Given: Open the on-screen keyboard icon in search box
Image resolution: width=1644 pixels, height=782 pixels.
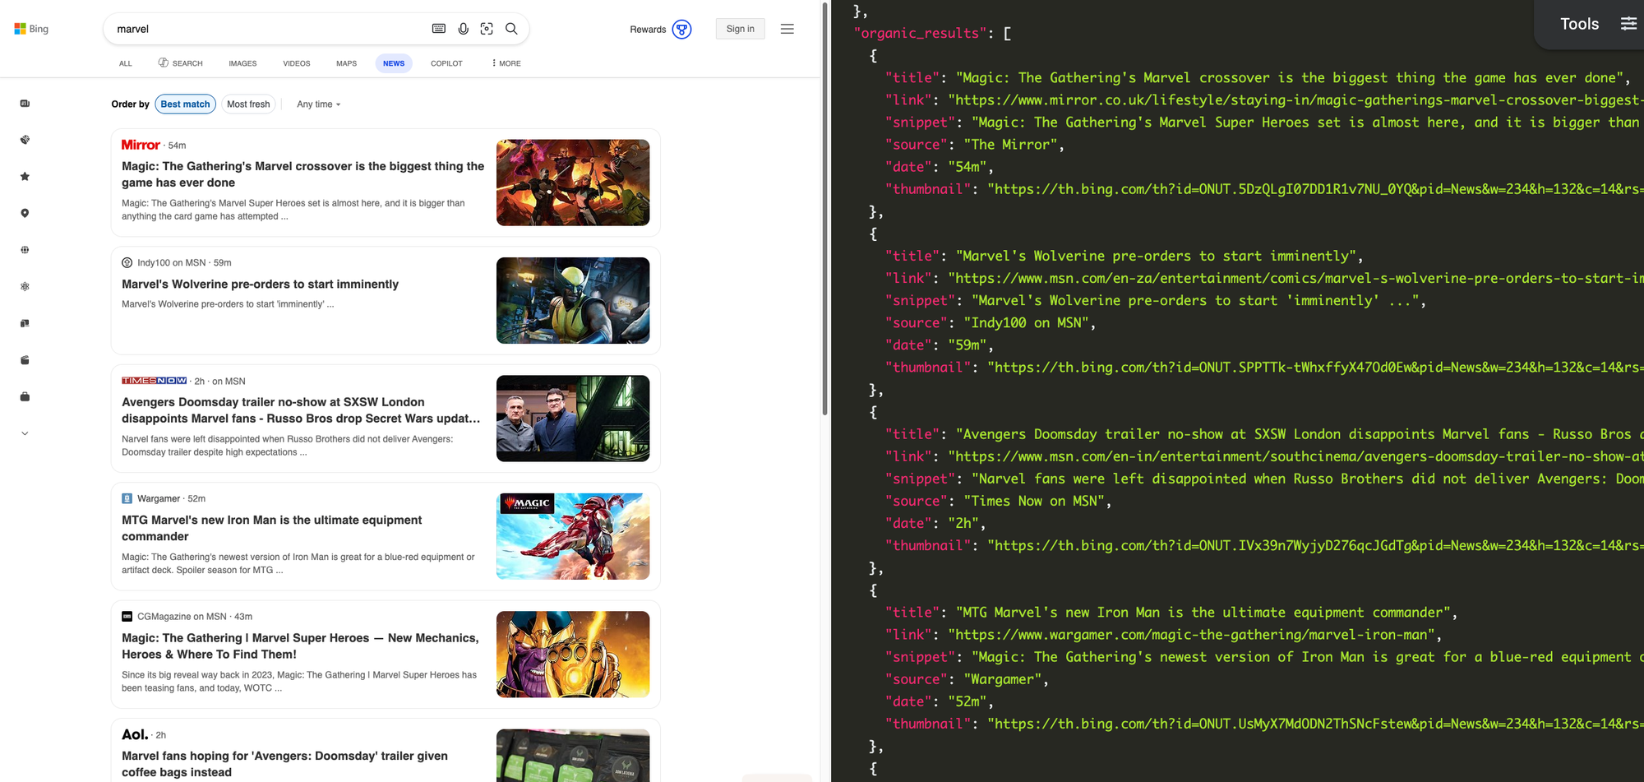Looking at the screenshot, I should (x=439, y=29).
